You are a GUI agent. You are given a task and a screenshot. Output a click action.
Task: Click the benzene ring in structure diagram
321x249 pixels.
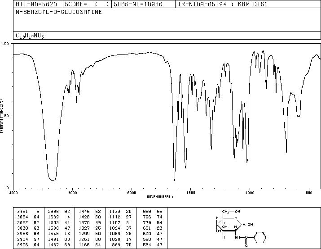[260, 237]
